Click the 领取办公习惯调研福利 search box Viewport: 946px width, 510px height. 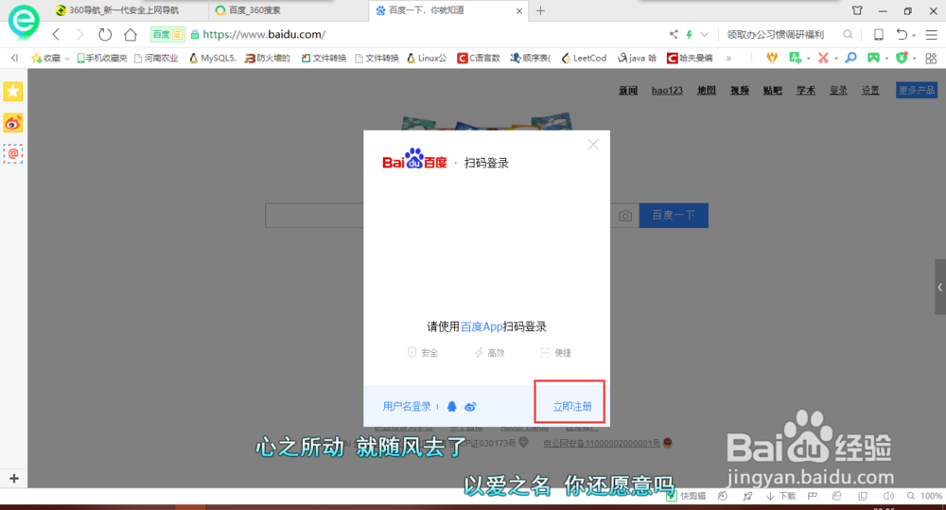click(x=776, y=34)
